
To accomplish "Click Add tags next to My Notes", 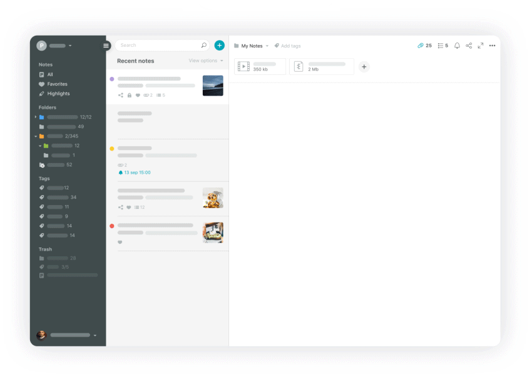I will pos(287,46).
